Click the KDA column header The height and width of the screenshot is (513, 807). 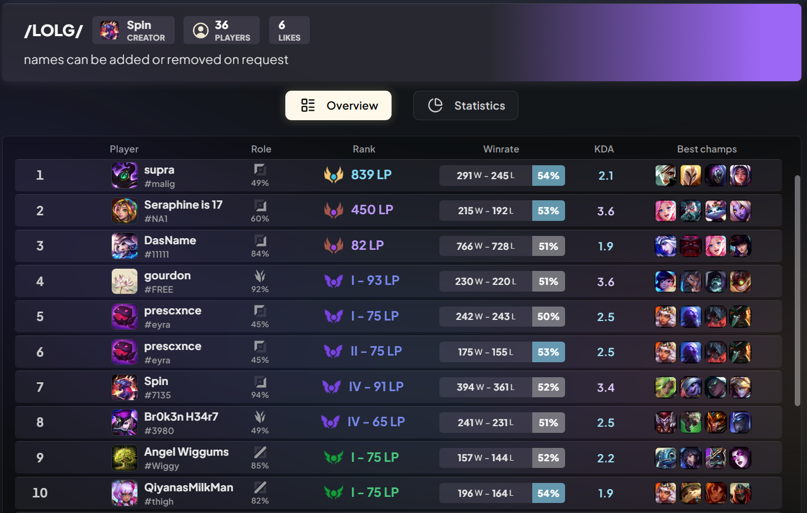click(604, 149)
